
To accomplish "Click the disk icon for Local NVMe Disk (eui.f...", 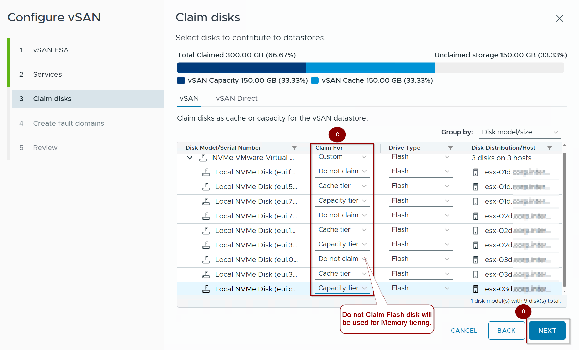I will point(206,172).
